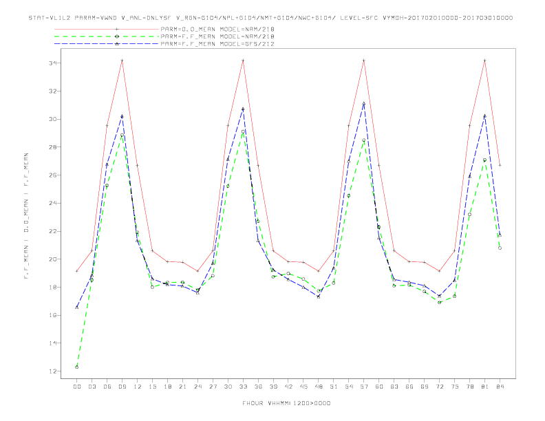Click x-axis tick label 03
545x421 pixels.
92,387
